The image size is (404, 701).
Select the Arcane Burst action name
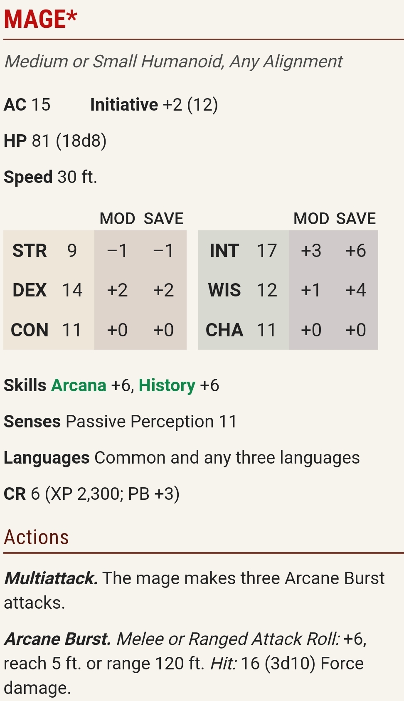click(x=57, y=639)
